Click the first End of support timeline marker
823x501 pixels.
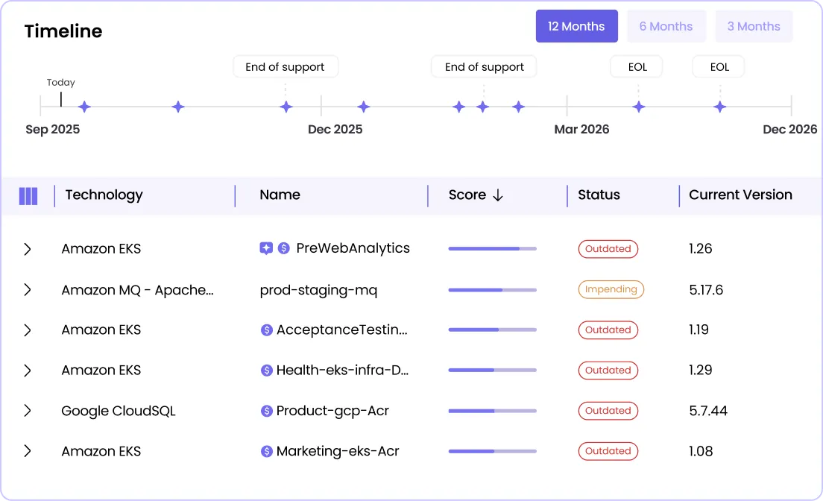286,107
